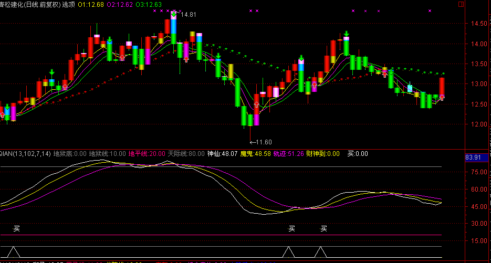Click the 11.60 low price label
491x263 pixels.
(261, 142)
